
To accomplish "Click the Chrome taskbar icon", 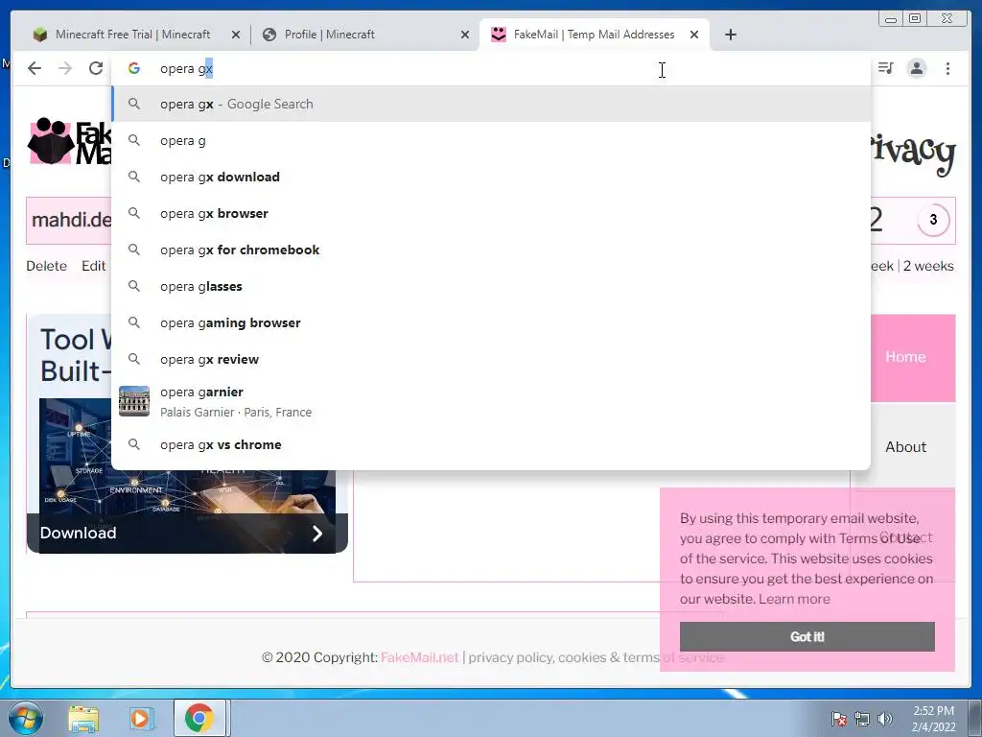I will coord(199,718).
